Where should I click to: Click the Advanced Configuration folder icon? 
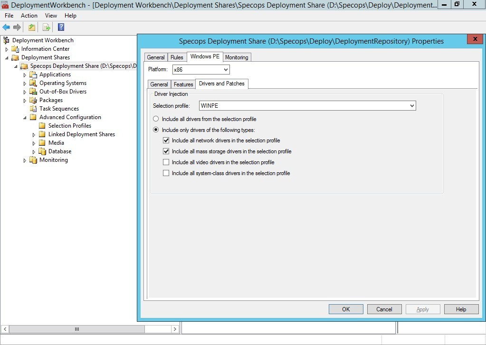33,117
